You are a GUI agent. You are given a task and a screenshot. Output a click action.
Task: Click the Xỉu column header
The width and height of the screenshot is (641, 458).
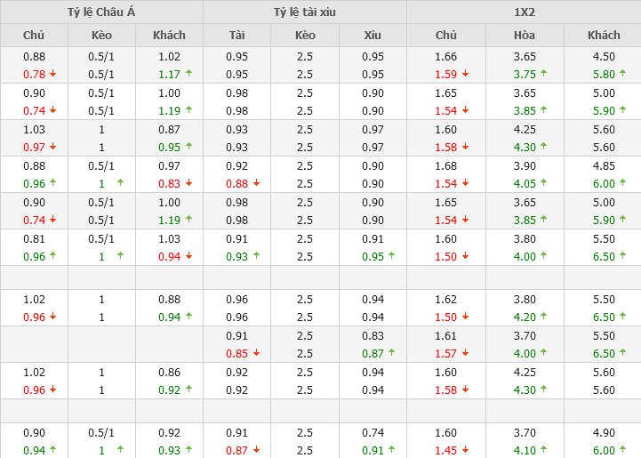point(373,35)
